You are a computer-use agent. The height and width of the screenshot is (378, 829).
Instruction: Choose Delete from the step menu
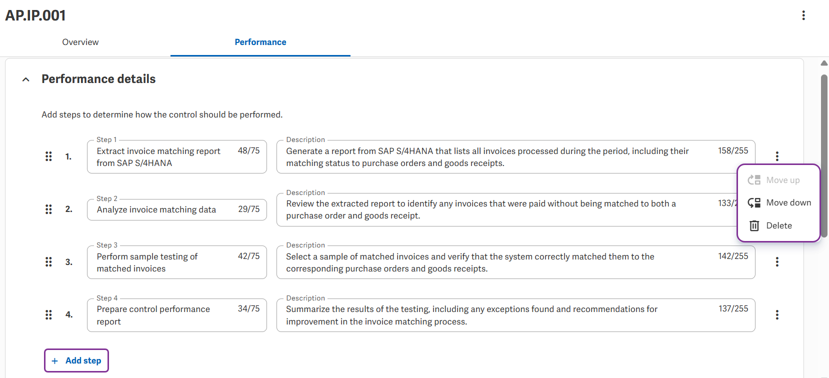[x=779, y=225]
